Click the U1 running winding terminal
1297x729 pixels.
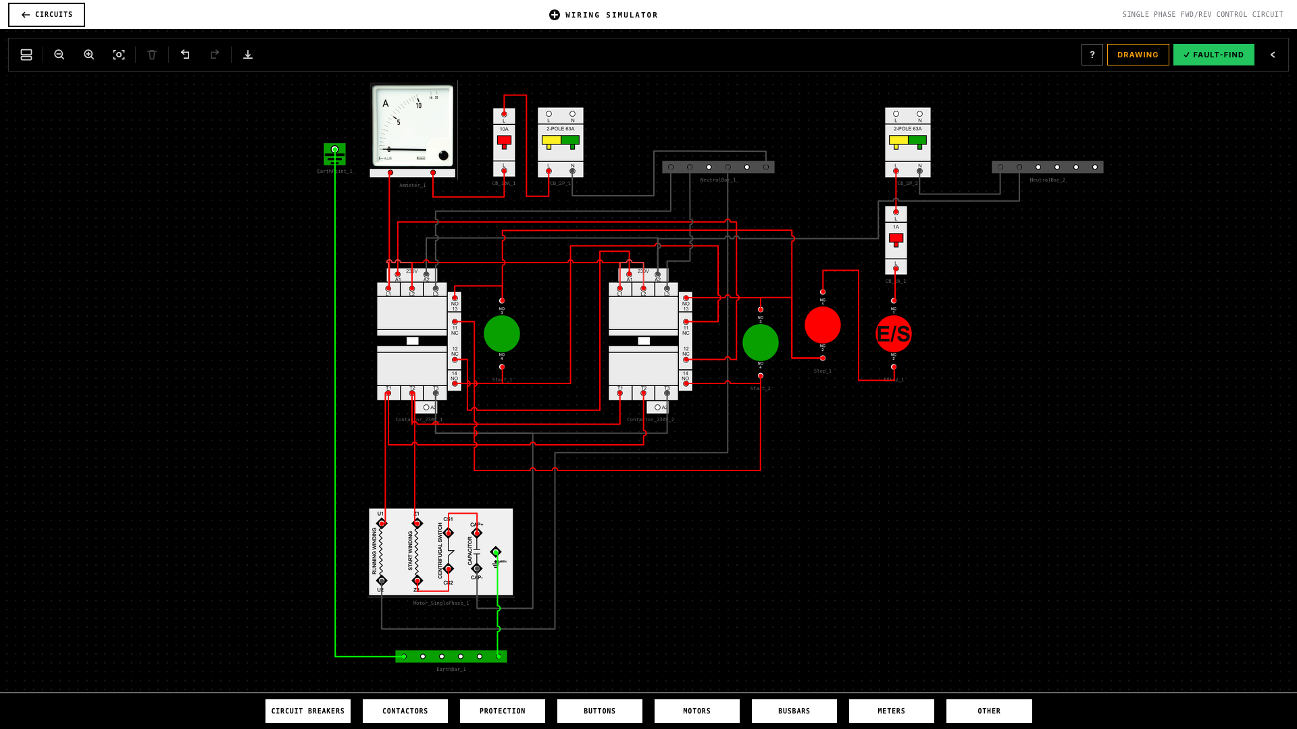point(382,523)
